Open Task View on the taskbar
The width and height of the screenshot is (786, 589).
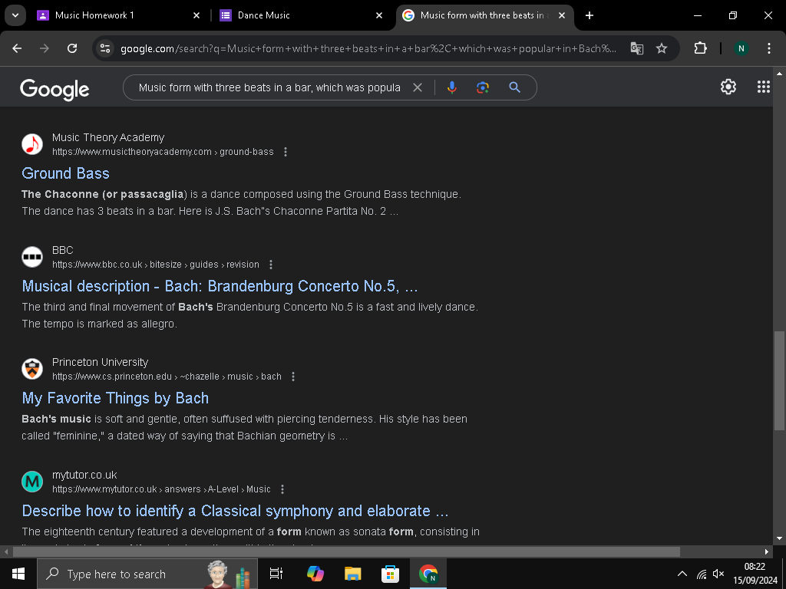tap(276, 574)
